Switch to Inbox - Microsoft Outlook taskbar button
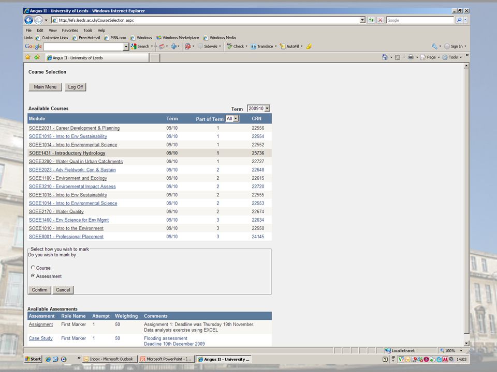Screen dimensions: 497x372 [110, 360]
